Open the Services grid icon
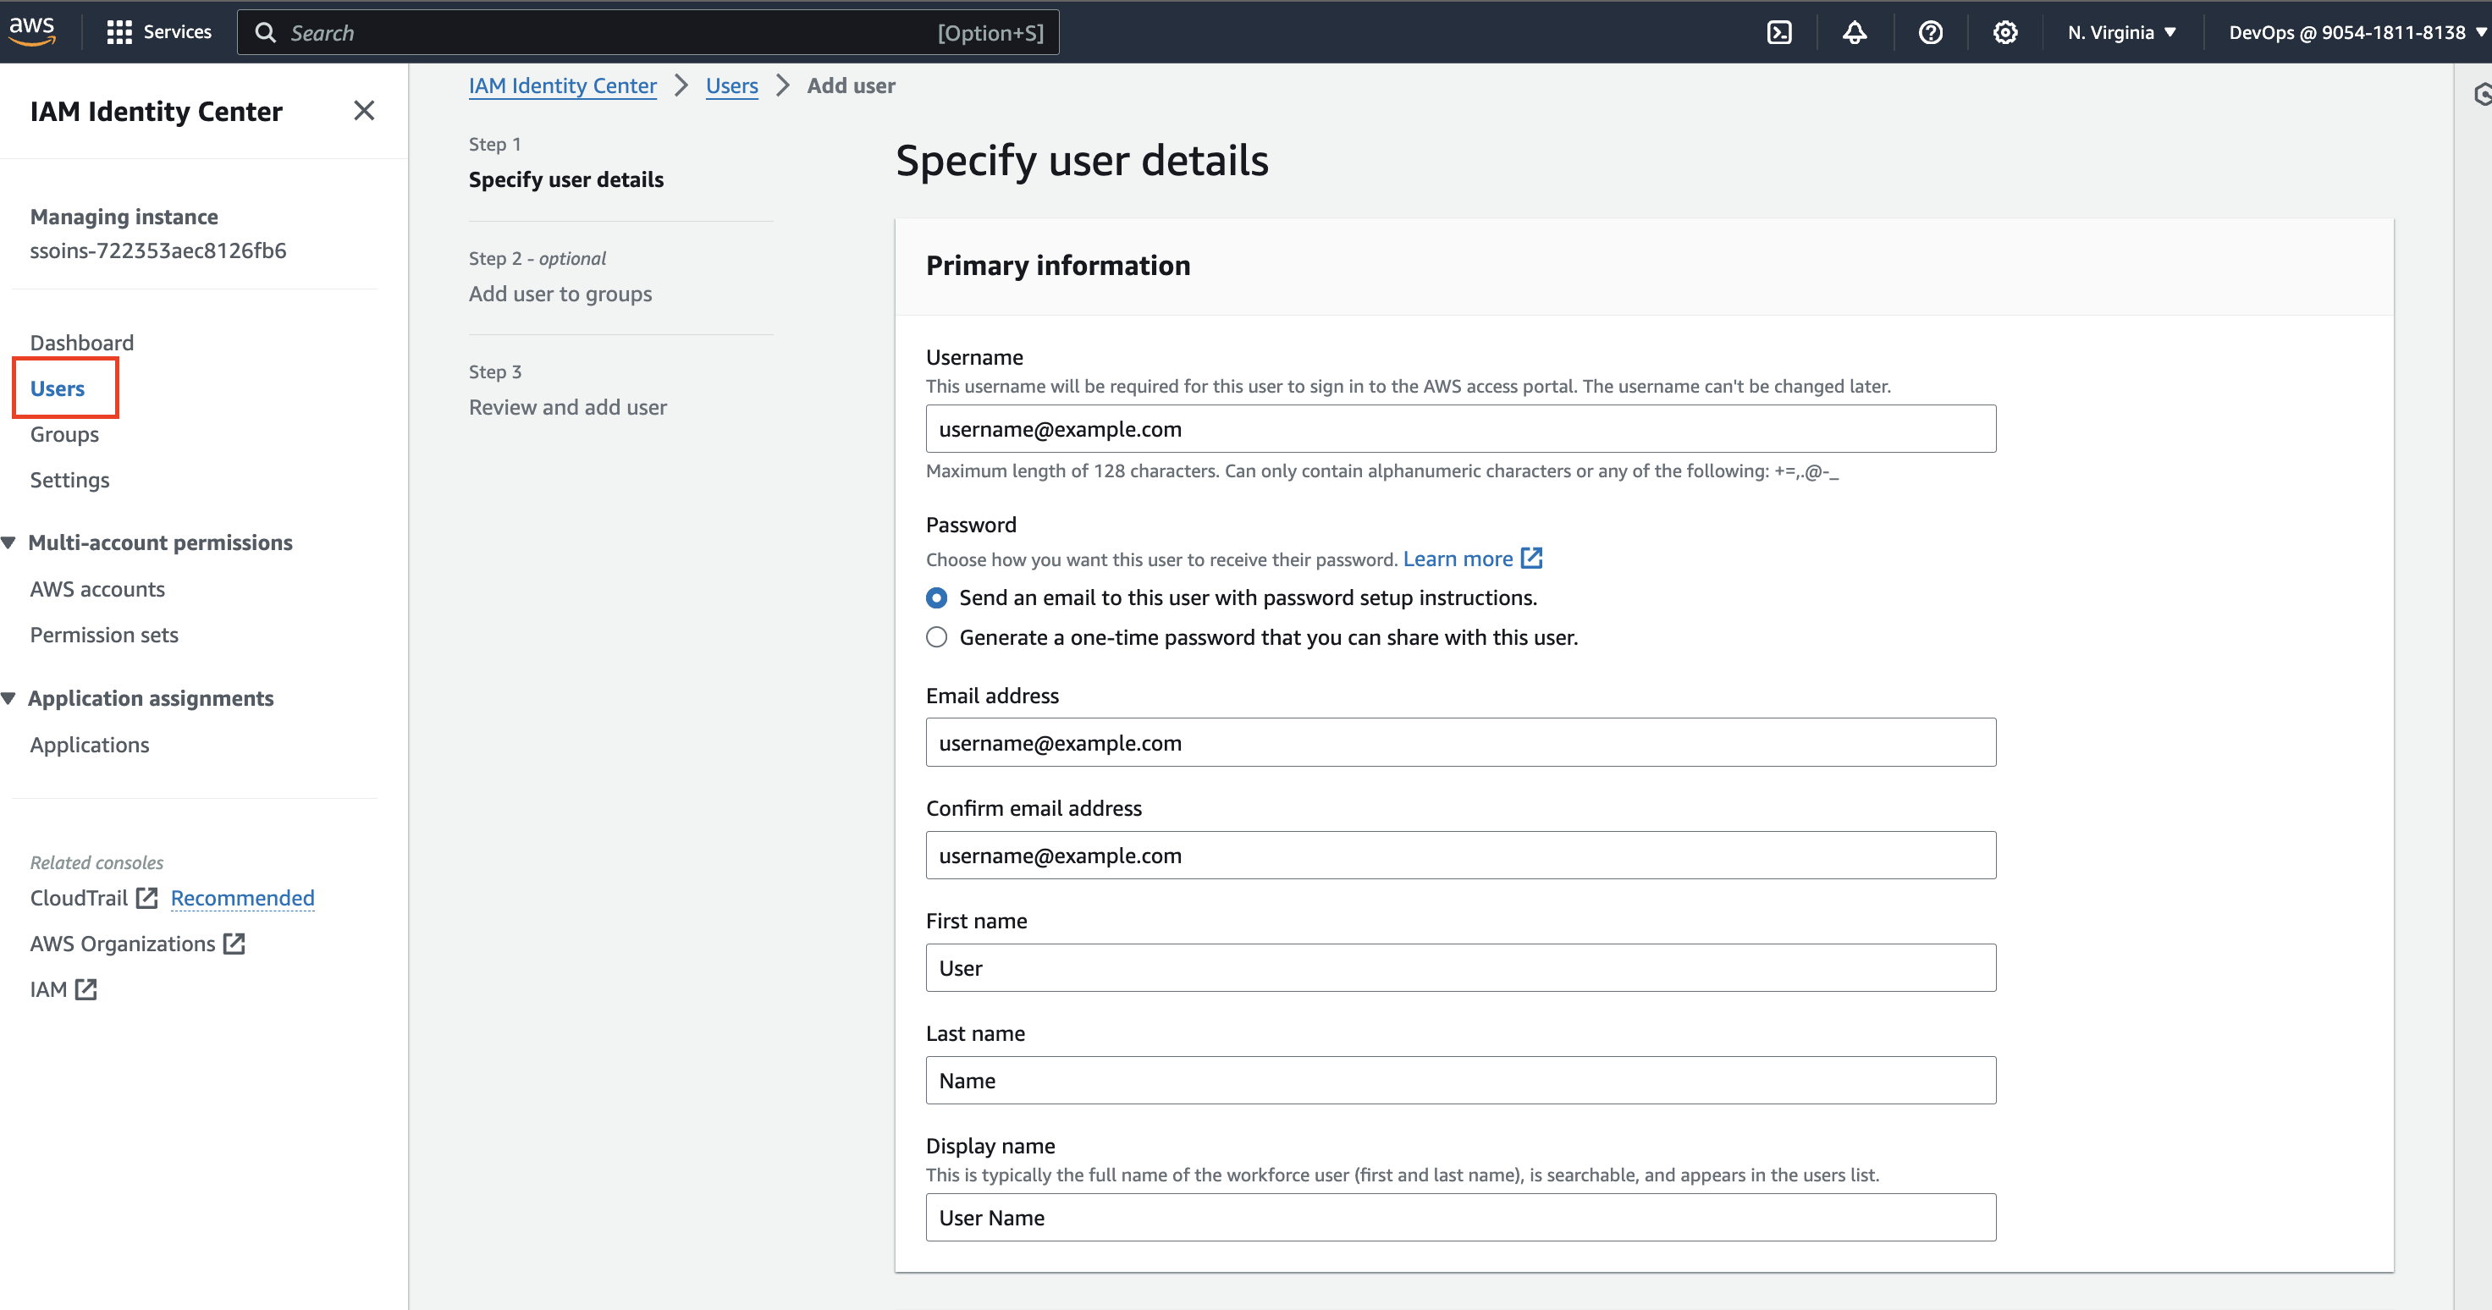 point(119,32)
